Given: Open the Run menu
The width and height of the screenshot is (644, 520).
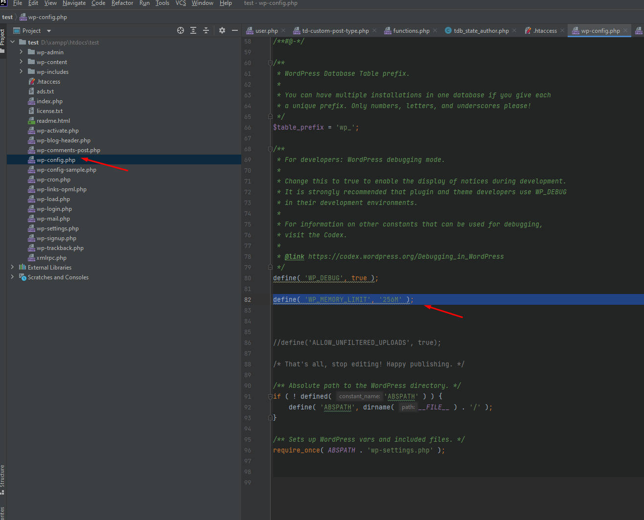Looking at the screenshot, I should coord(144,3).
